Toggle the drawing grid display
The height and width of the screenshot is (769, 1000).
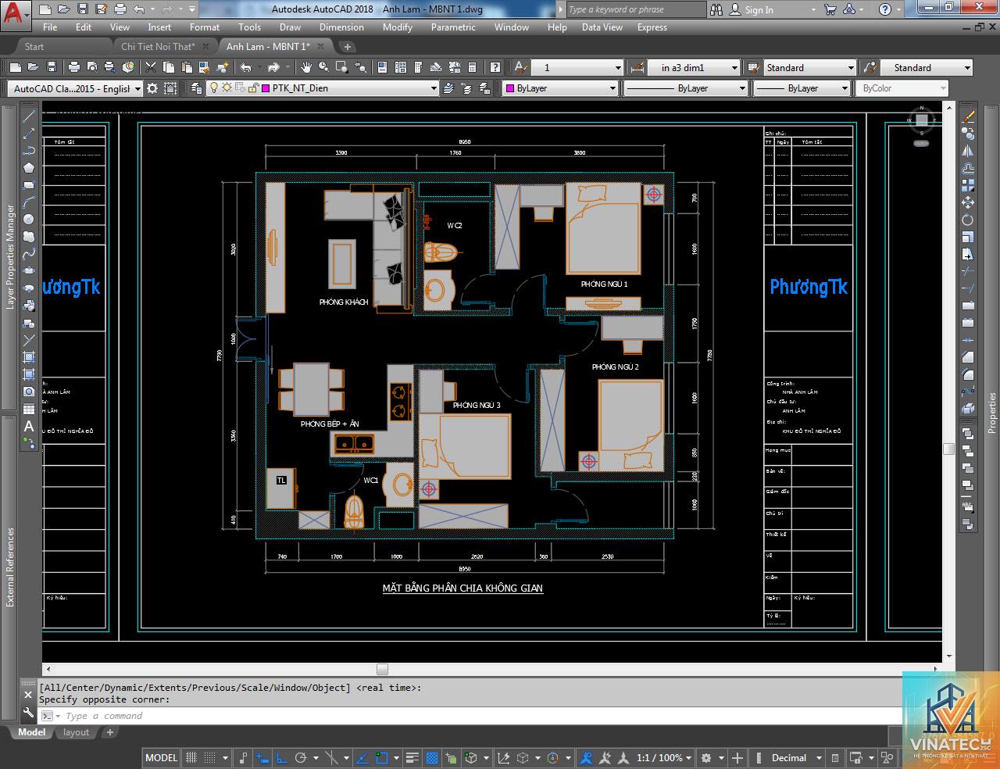191,757
